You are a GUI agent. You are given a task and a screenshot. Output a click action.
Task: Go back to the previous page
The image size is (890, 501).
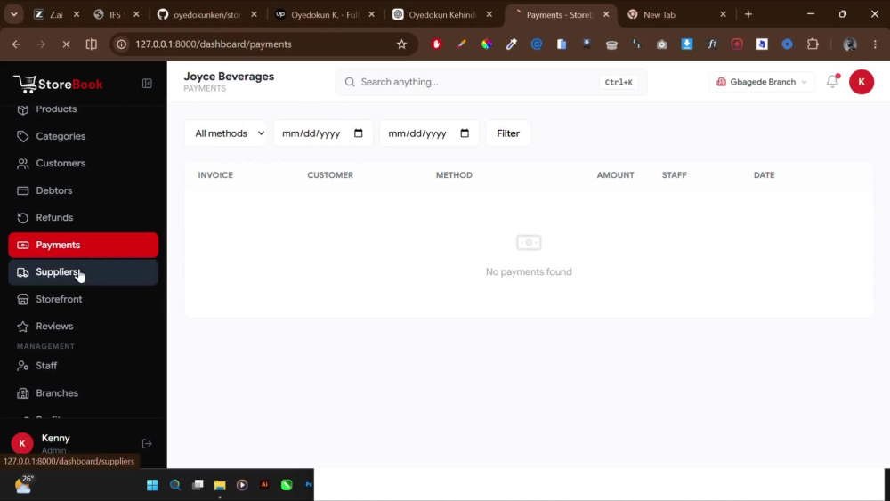pos(16,44)
